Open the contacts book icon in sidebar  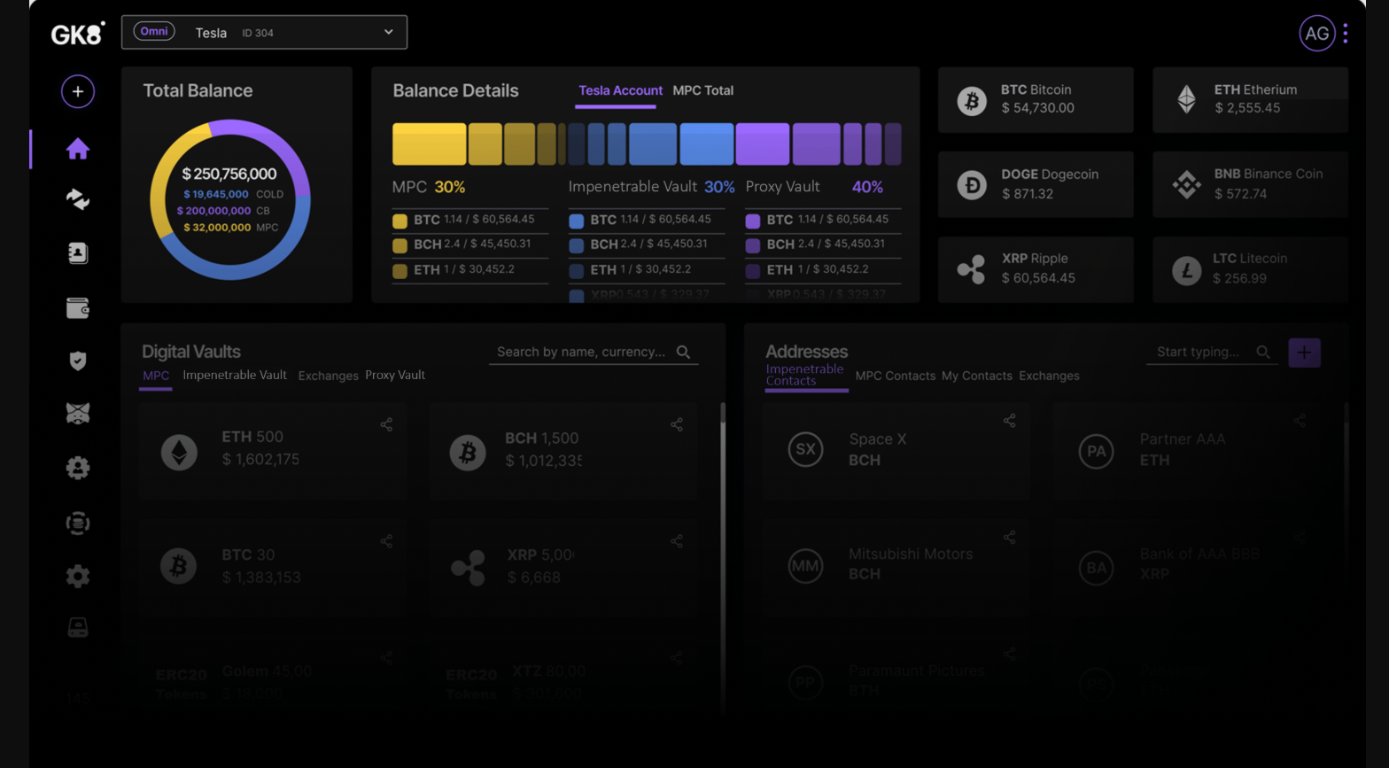click(x=78, y=253)
